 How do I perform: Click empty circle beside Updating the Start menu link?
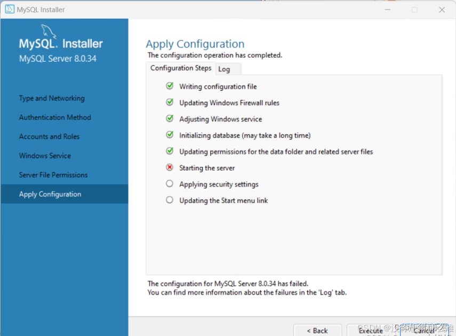tap(170, 200)
